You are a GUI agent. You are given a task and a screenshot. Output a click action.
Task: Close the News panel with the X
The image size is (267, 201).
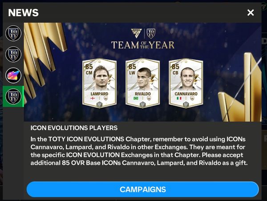251,12
